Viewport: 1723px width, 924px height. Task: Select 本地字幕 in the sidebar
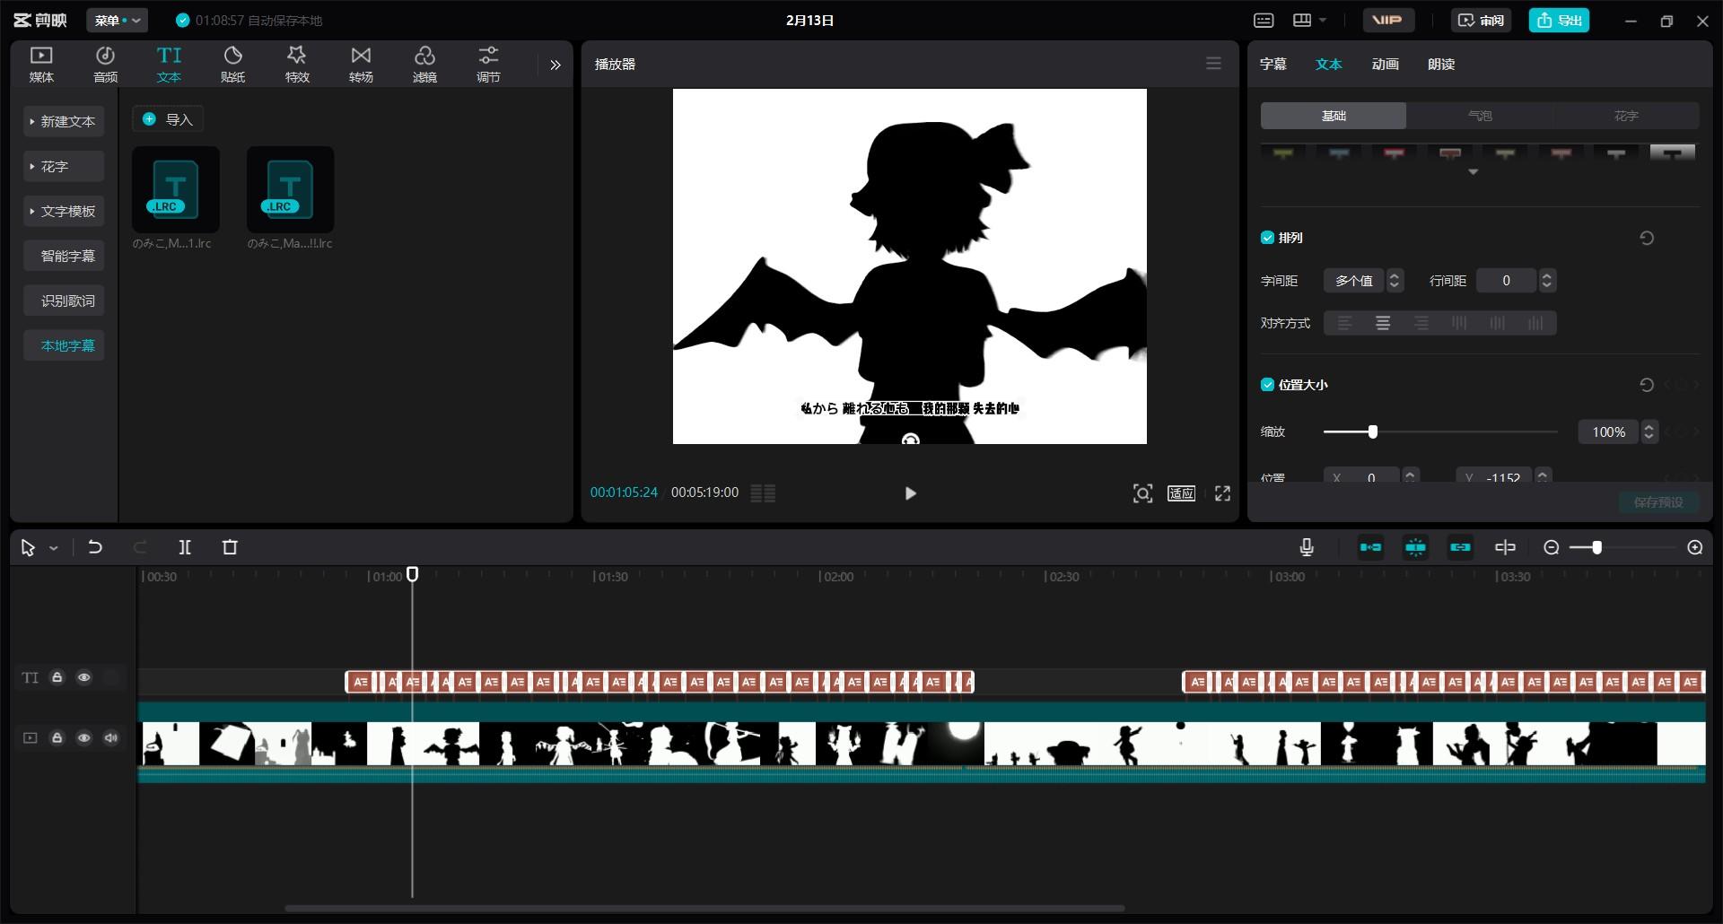pyautogui.click(x=64, y=345)
